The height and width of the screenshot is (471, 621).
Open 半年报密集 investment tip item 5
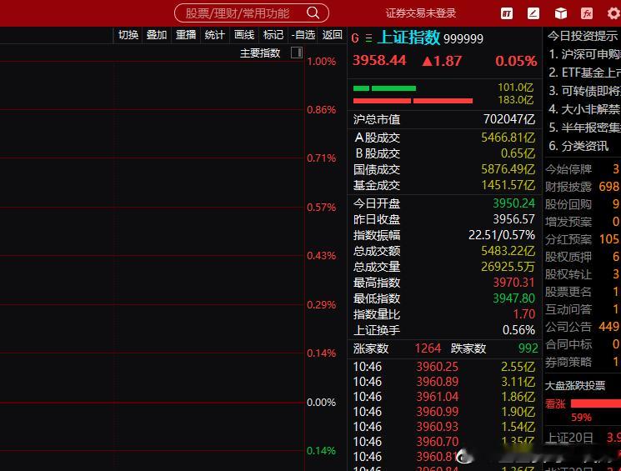[x=584, y=128]
